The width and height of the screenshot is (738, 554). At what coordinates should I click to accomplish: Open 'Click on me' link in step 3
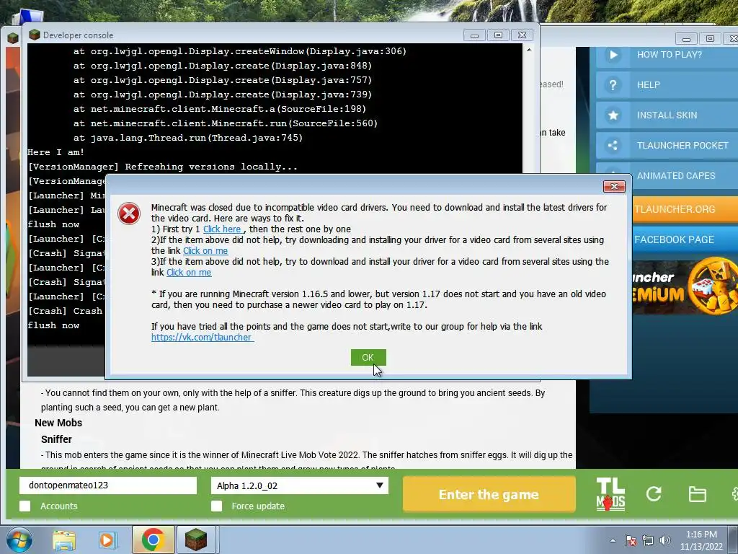[x=189, y=272]
